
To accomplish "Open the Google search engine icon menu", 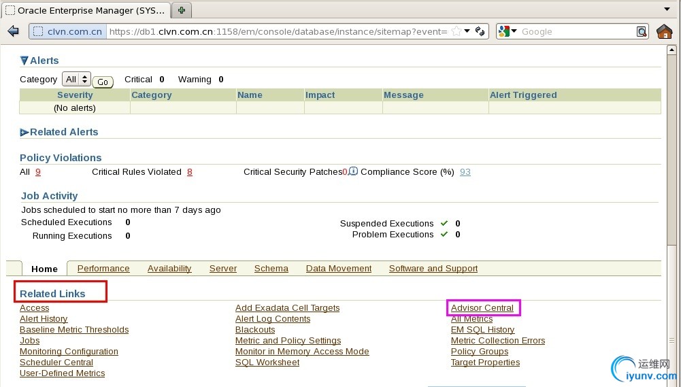I will click(508, 31).
